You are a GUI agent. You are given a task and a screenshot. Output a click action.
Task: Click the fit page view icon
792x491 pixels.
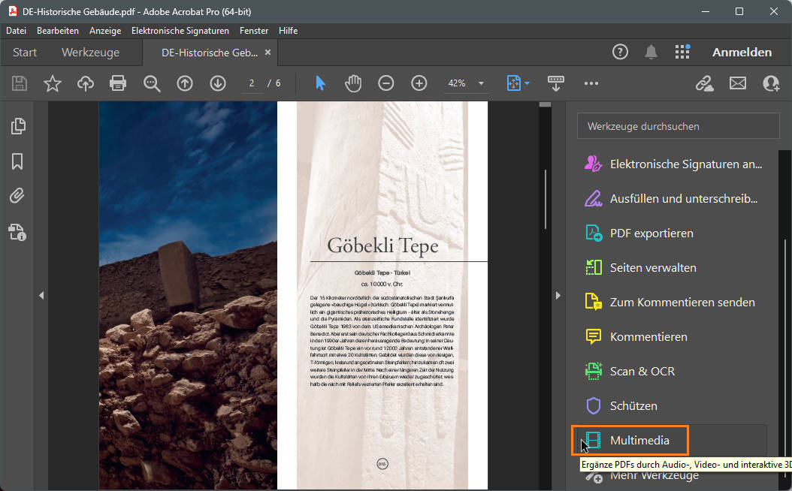pos(514,83)
